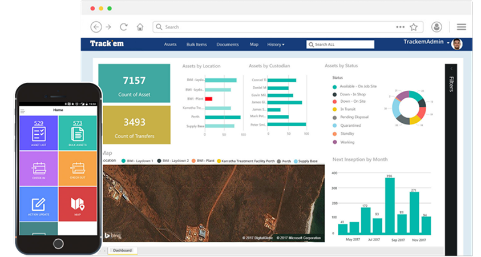Viewport: 481px width, 257px height.
Task: Click the Count of Asset card
Action: tap(134, 83)
